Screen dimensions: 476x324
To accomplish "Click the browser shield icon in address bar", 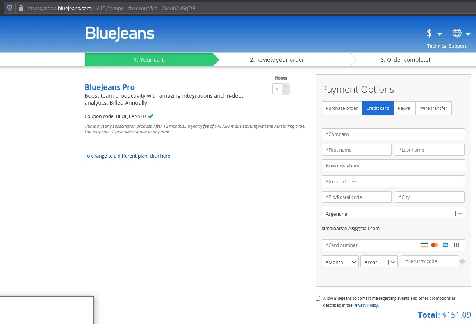I will (10, 8).
